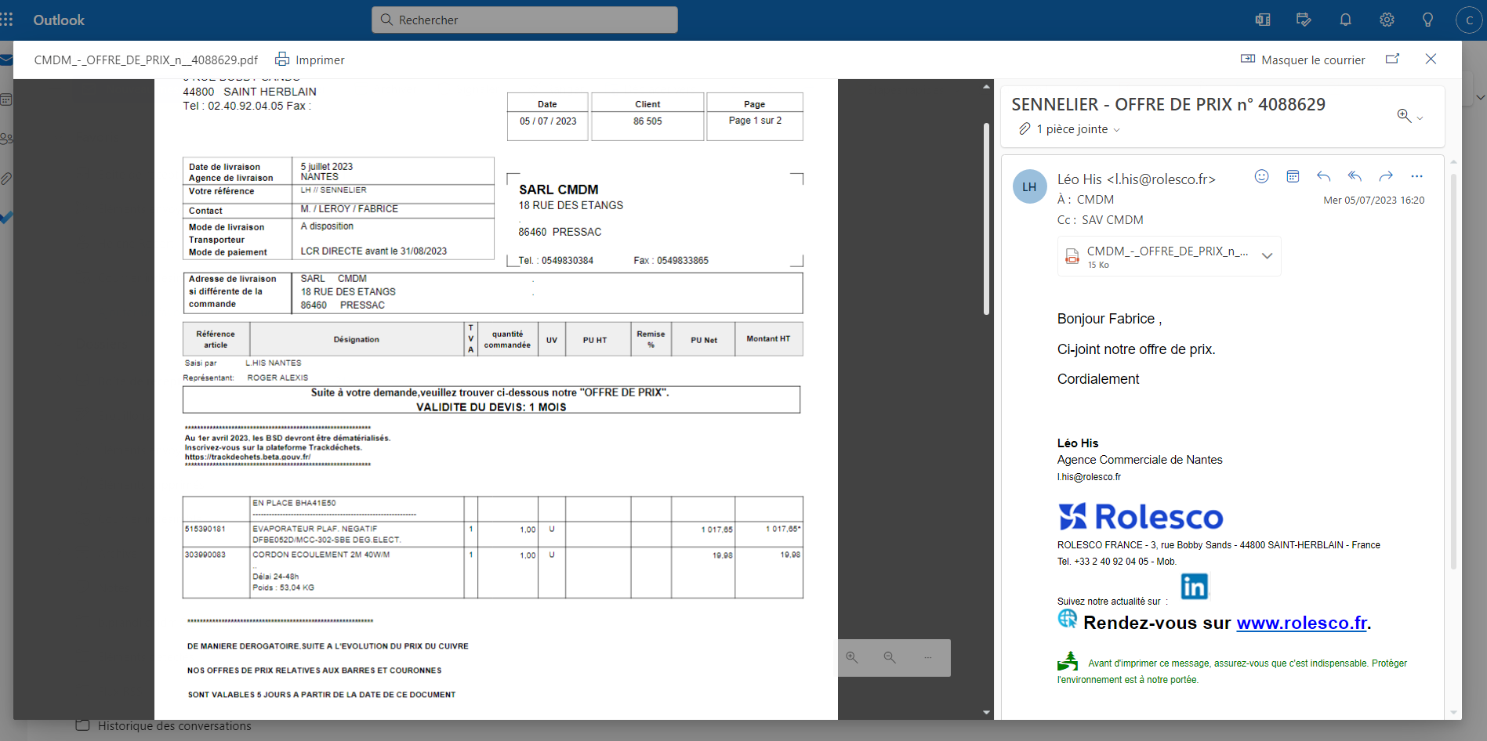Click the trackdechets.beta.gouv.fr URL in the PDF
Viewport: 1487px width, 741px height.
click(248, 457)
